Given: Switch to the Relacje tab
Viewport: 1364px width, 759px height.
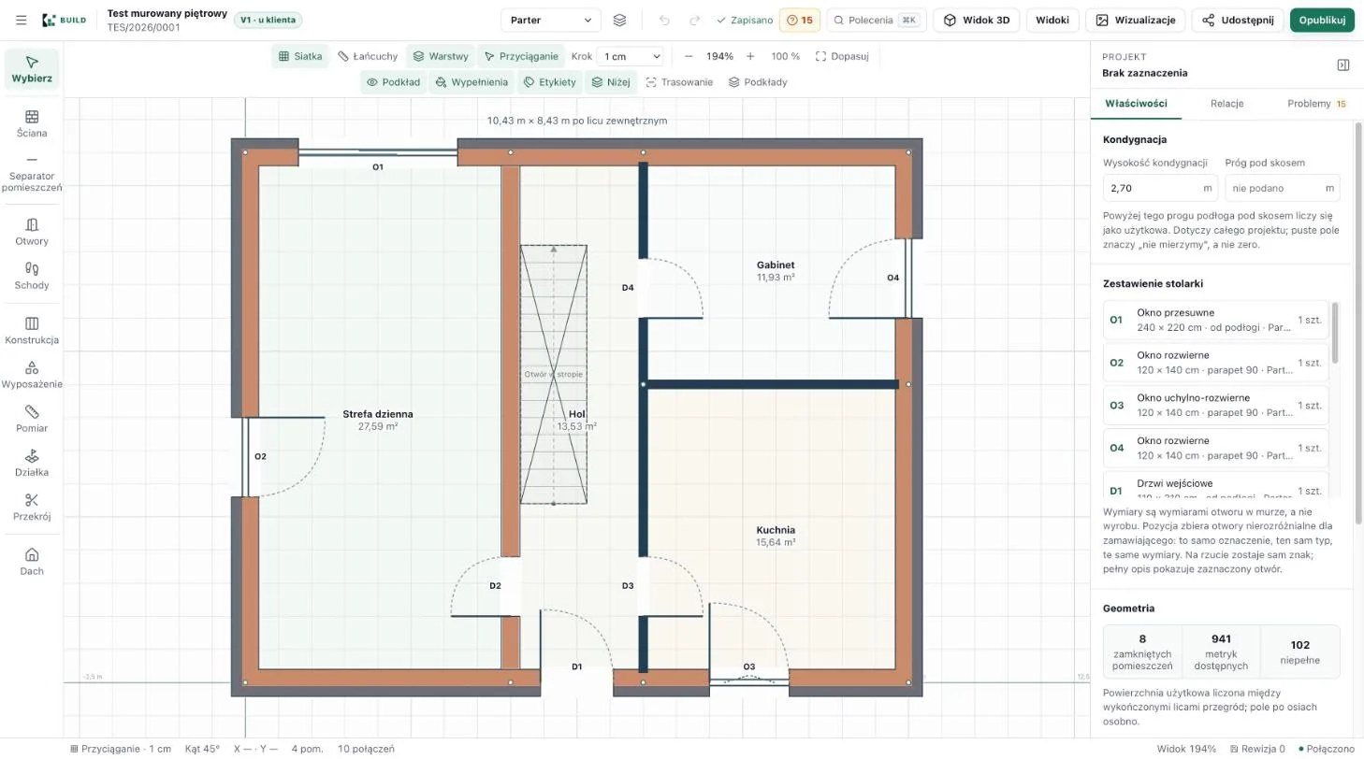Looking at the screenshot, I should 1226,104.
